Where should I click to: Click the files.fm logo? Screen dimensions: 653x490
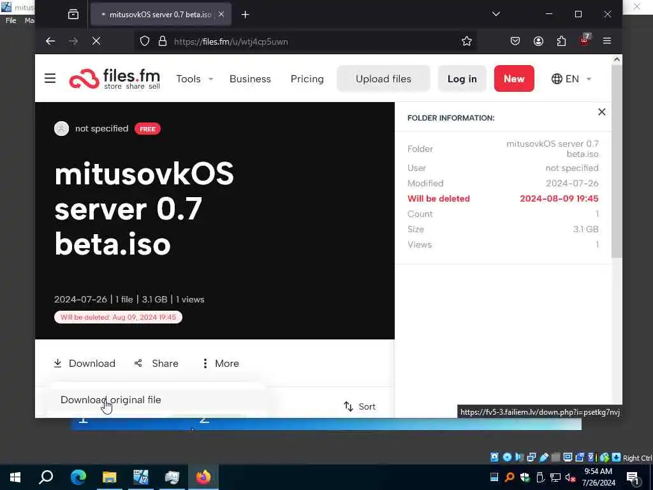(115, 78)
